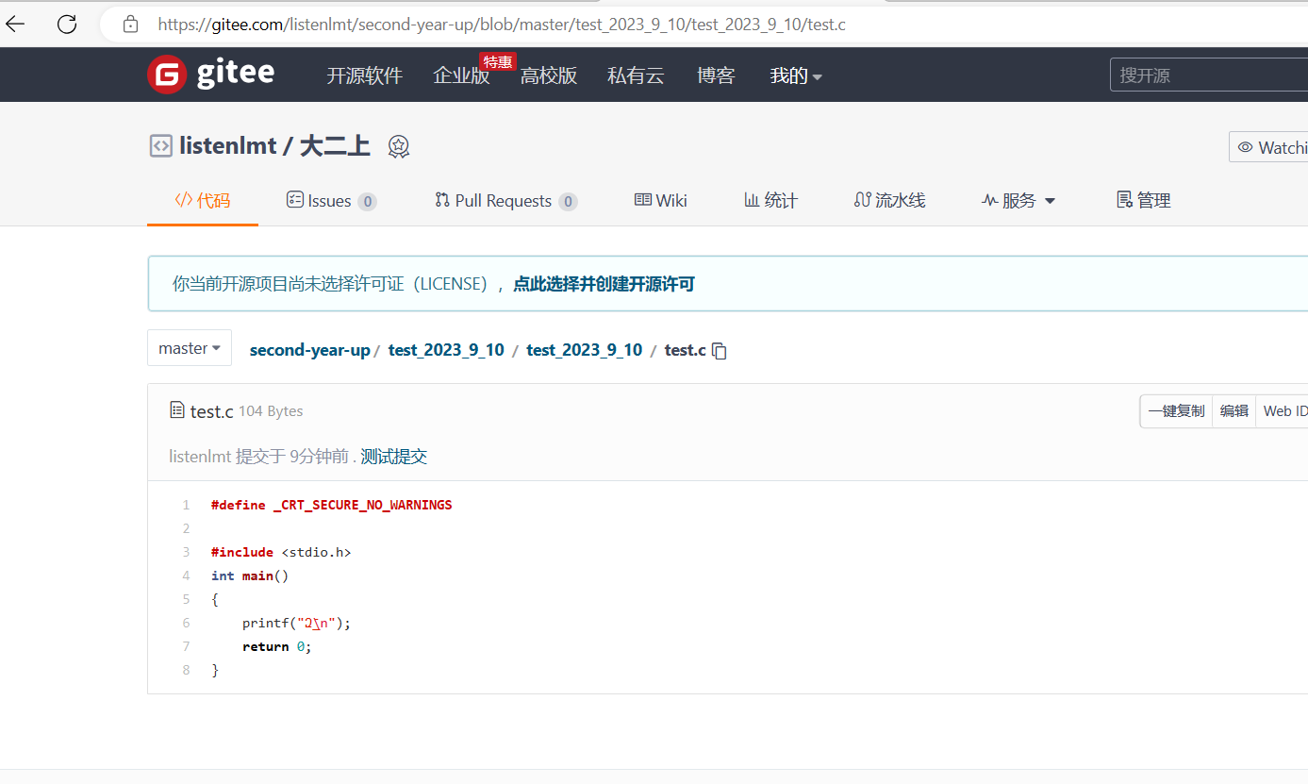Viewport: 1308px width, 784px height.
Task: Copy file path icon next to test.c
Action: (x=720, y=351)
